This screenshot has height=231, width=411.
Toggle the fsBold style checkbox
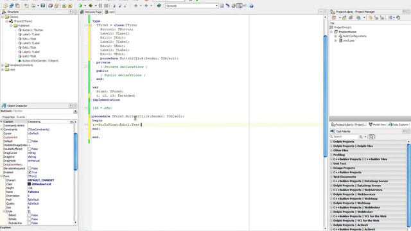click(30, 216)
